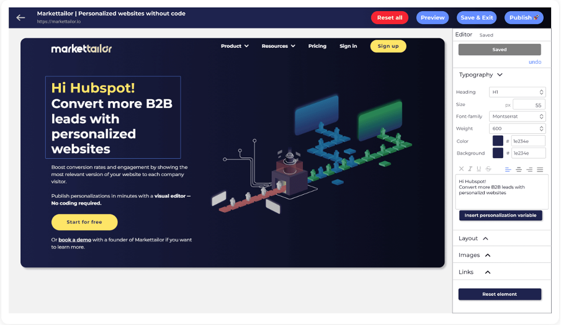
Task: Open the Weight 600 dropdown
Action: point(517,128)
